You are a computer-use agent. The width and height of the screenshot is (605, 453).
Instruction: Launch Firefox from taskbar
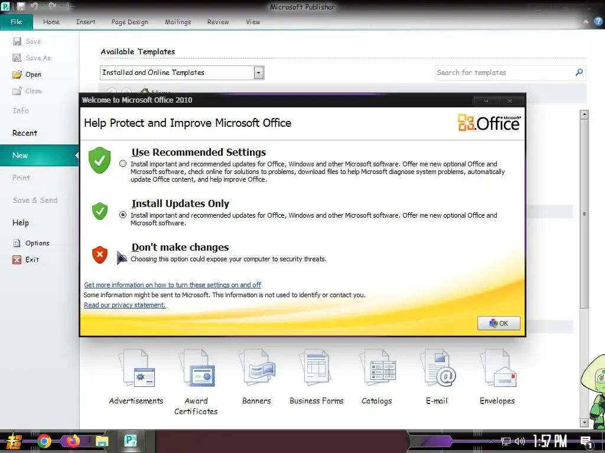tap(73, 441)
